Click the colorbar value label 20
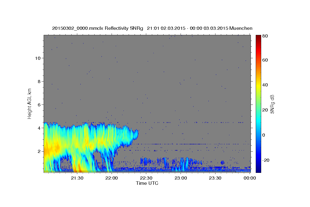Image resolution: width=310 pixels, height=207 pixels. click(265, 110)
